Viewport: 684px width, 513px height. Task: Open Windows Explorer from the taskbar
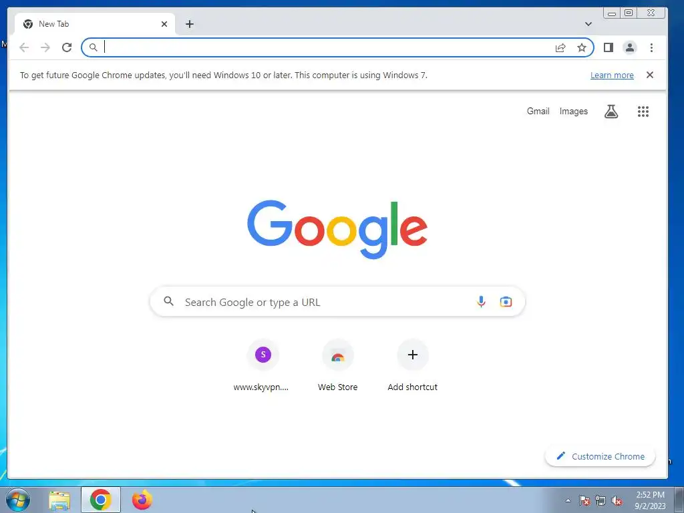59,500
